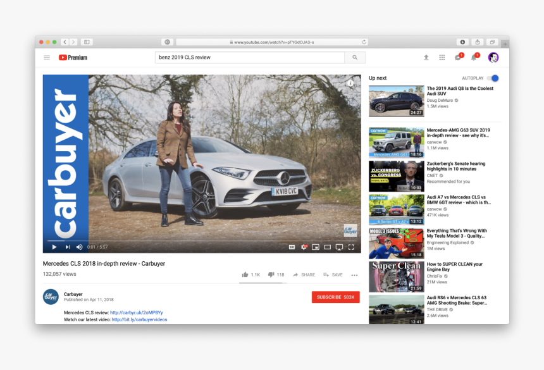This screenshot has height=370, width=544.
Task: Open the Safari privacy report icon
Action: click(x=167, y=42)
